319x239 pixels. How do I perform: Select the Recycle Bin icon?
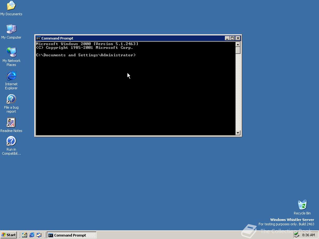click(302, 207)
